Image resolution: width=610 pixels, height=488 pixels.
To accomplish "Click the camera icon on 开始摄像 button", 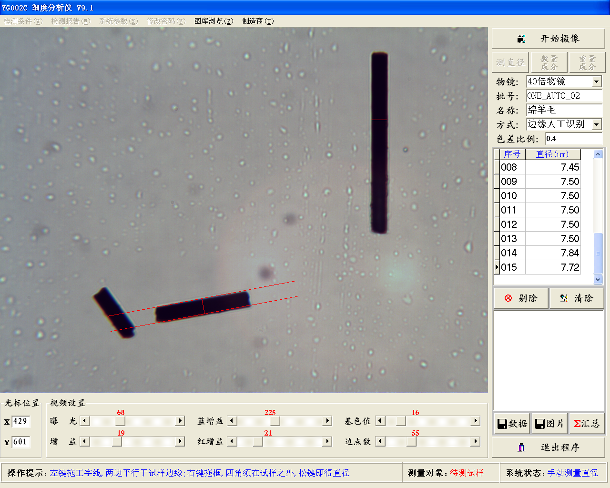I will 521,39.
